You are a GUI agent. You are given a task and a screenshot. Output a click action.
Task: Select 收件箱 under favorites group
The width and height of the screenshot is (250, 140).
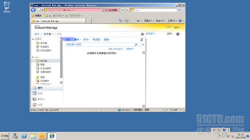(42, 43)
